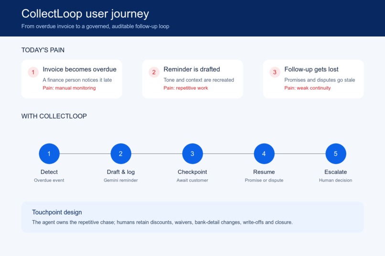Select the blue step 1 Detect circle
This screenshot has width=385, height=256.
[x=49, y=154]
